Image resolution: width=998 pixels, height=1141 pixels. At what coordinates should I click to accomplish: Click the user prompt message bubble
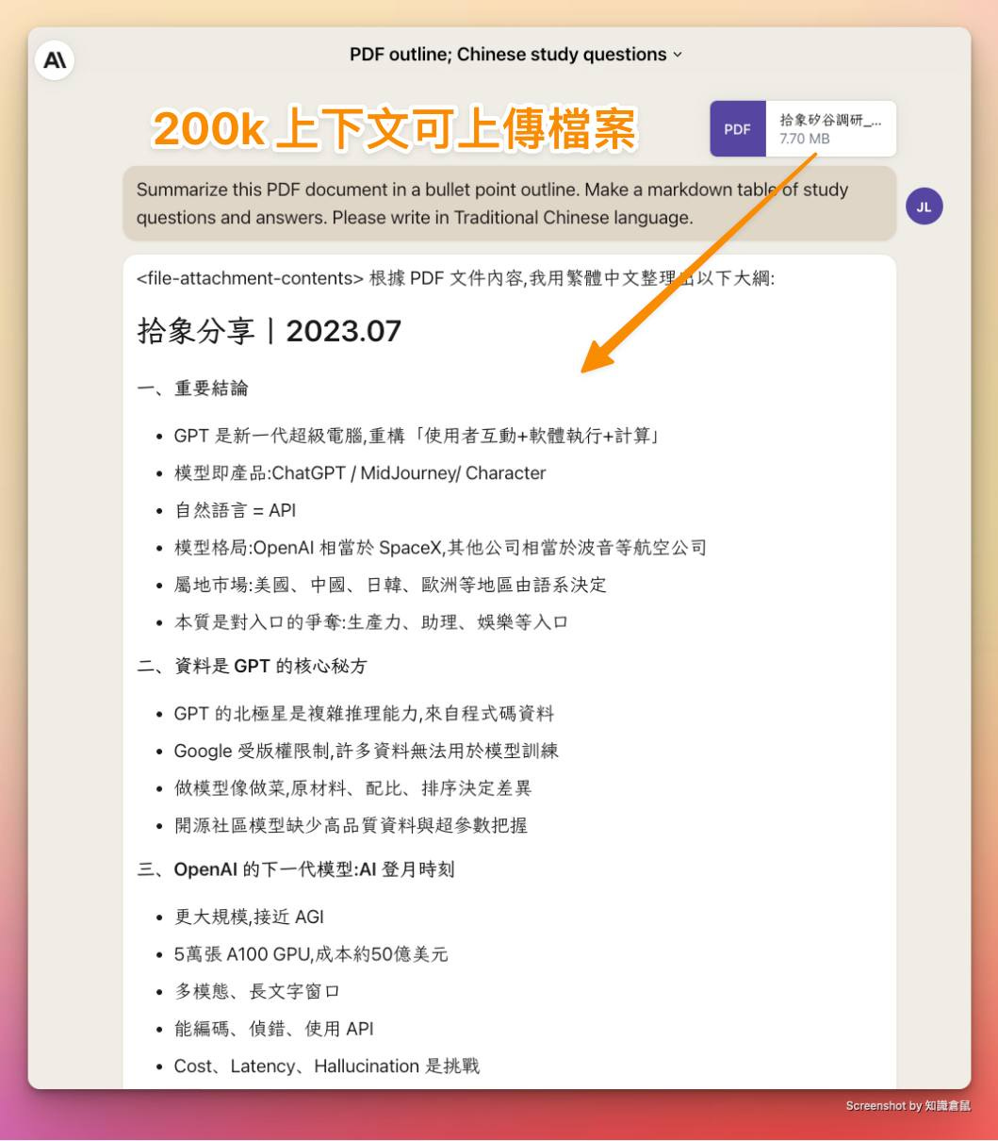tap(509, 204)
